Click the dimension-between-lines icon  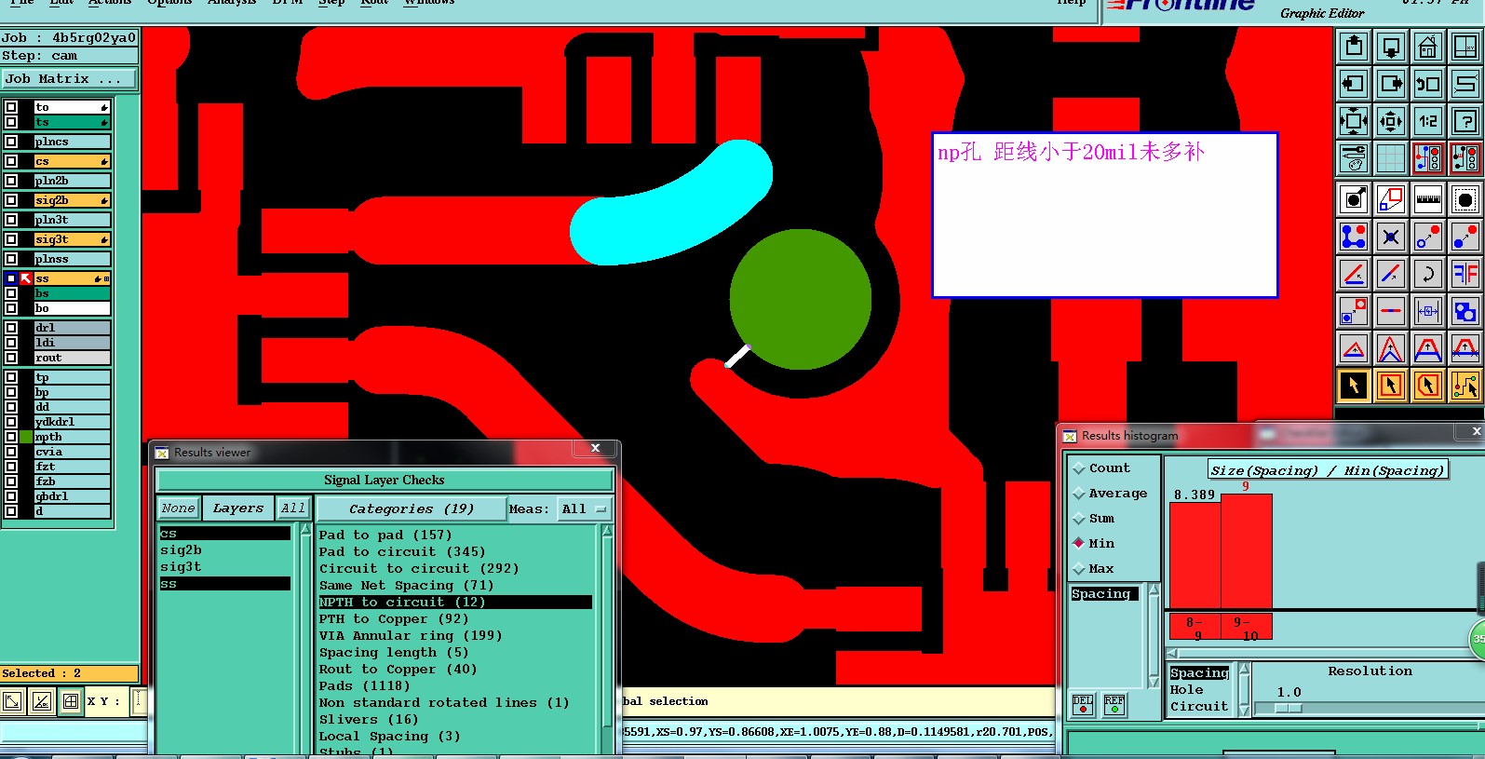(x=1428, y=311)
